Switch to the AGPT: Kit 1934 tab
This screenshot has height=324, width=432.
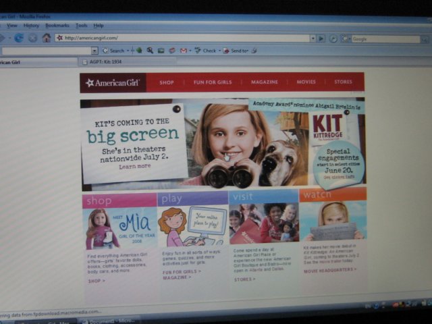[127, 61]
